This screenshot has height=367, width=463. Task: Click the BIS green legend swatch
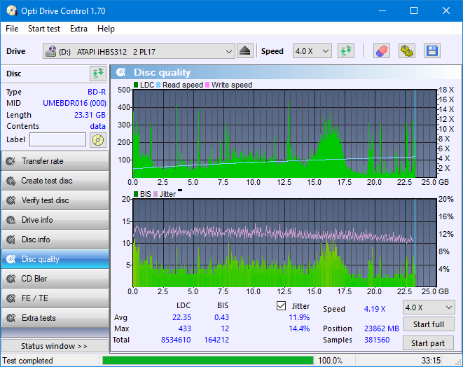tap(136, 194)
